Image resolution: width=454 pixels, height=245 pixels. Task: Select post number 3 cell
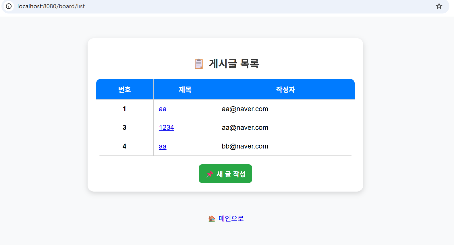point(124,128)
